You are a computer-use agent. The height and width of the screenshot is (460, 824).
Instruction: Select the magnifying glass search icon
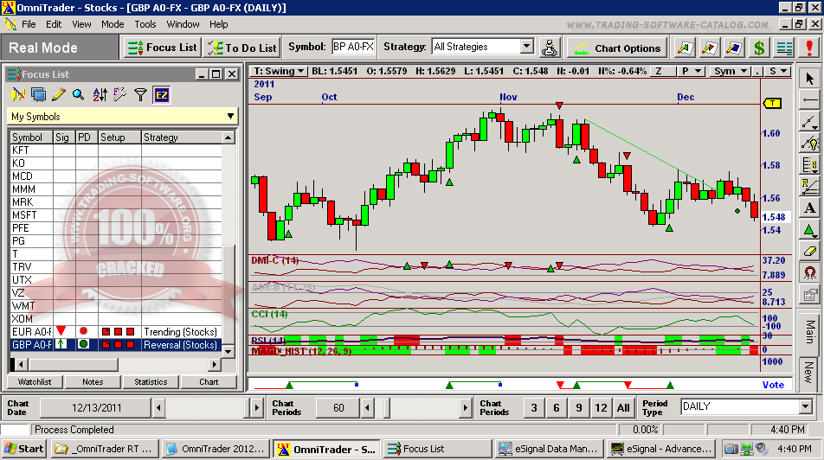[x=79, y=94]
